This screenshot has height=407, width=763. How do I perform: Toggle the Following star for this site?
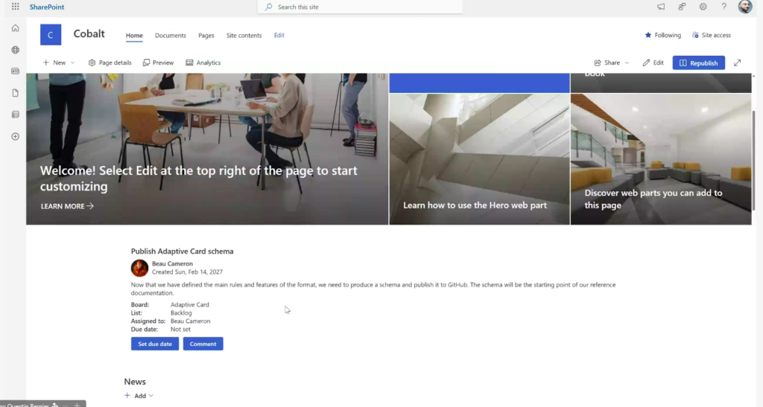[662, 35]
